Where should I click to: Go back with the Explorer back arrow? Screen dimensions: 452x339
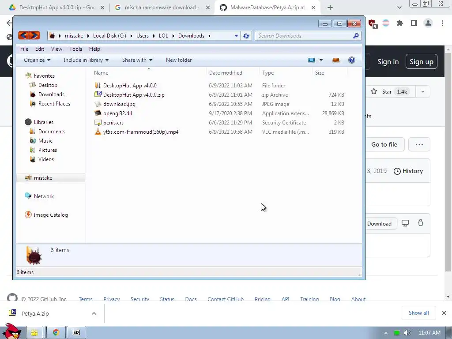pos(23,35)
